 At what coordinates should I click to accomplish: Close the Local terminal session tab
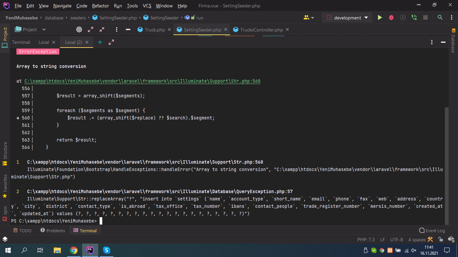pos(54,42)
